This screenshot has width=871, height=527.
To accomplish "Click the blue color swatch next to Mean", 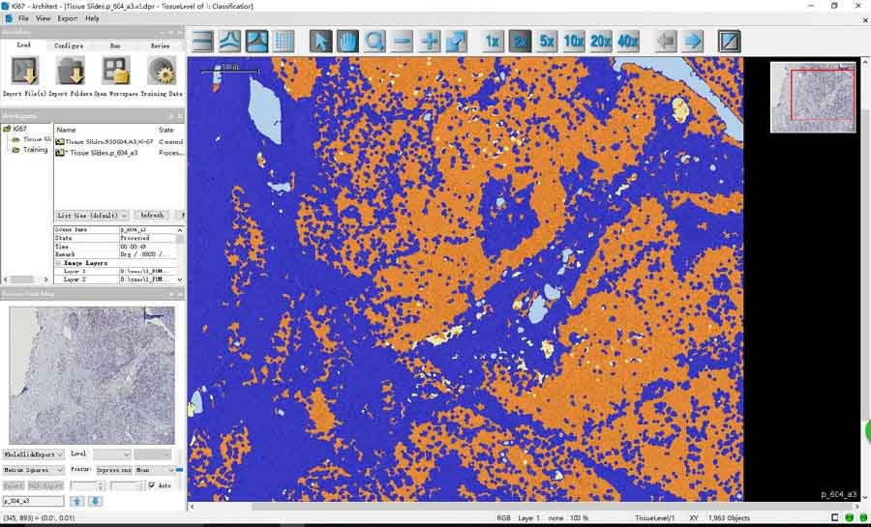I will coord(179,470).
